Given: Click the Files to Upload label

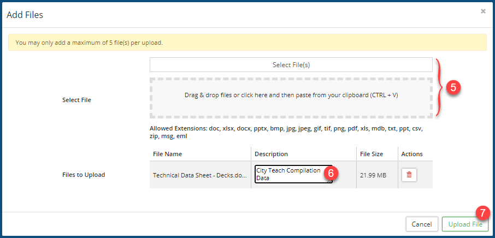Looking at the screenshot, I should point(84,175).
